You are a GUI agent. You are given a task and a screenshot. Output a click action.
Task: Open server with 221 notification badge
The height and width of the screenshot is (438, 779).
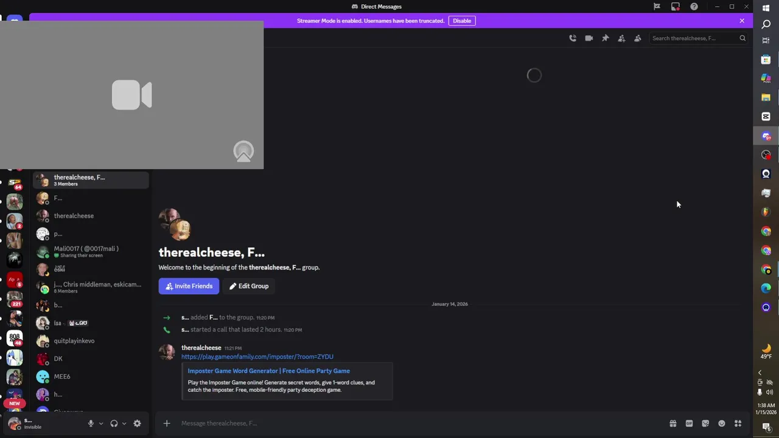(15, 299)
